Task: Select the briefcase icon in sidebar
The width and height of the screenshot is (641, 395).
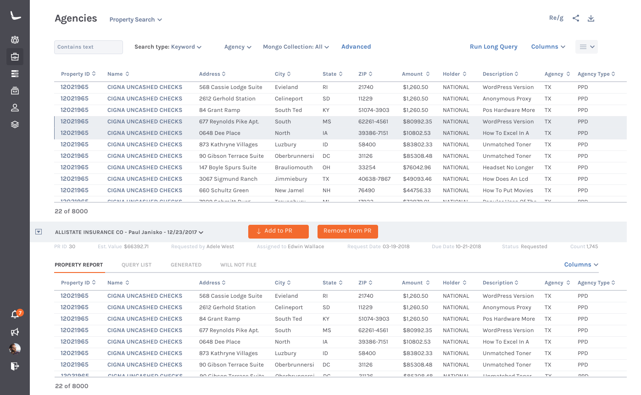Action: point(15,57)
